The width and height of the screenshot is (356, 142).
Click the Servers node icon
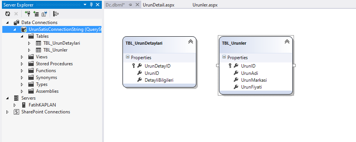coord(16,98)
